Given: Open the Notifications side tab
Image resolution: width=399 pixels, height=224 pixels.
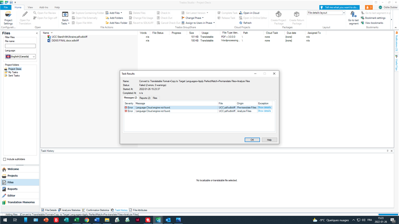Looking at the screenshot, I should click(396, 42).
